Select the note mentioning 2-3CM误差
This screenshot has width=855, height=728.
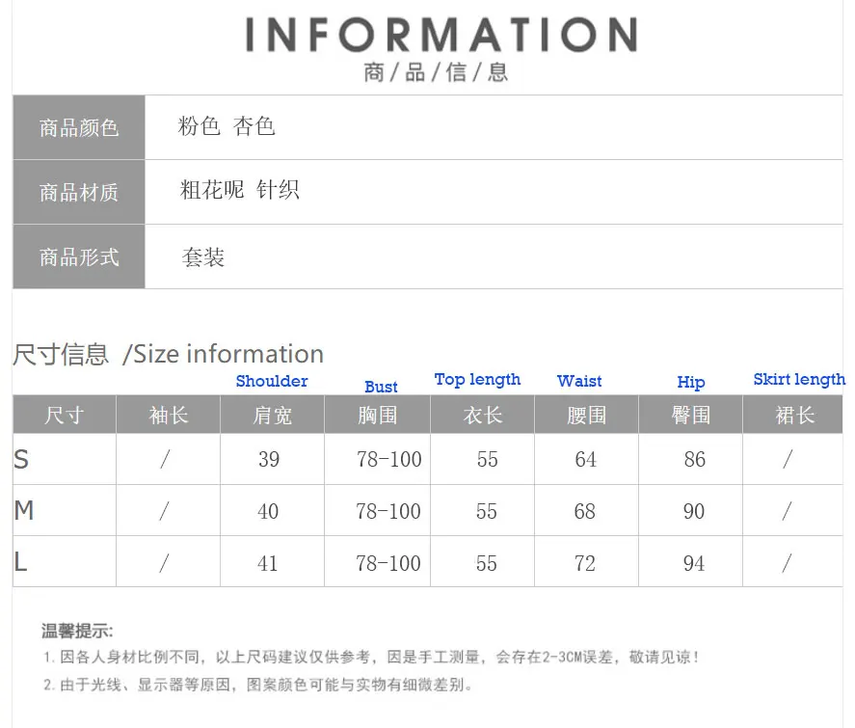(x=371, y=657)
